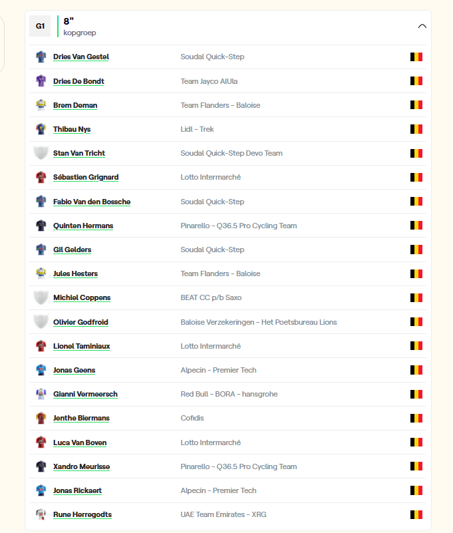Collapse the G1 kopgroep section chevron

point(422,26)
